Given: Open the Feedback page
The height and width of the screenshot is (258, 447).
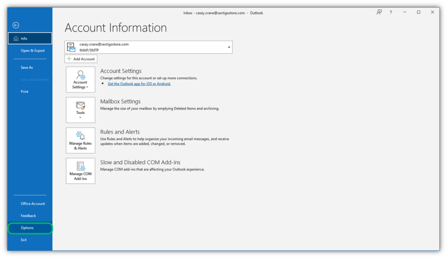Looking at the screenshot, I should pyautogui.click(x=28, y=216).
